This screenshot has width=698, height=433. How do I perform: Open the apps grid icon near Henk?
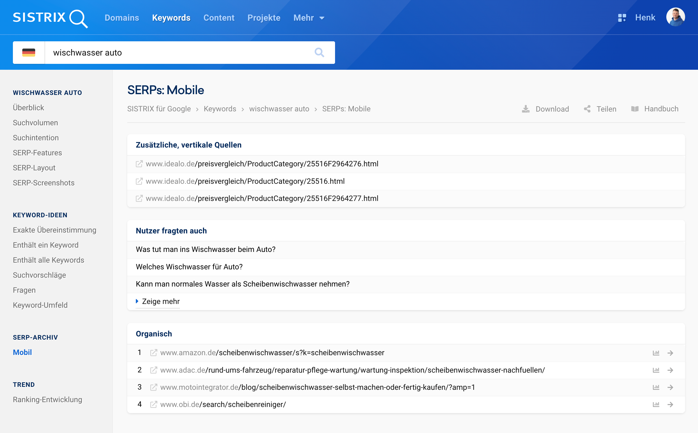click(622, 17)
